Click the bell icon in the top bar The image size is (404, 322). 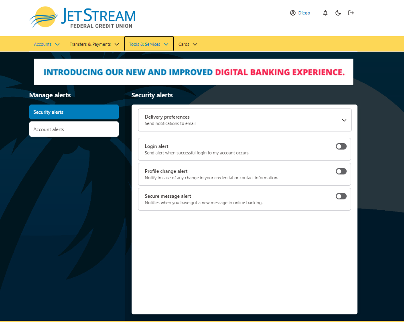point(325,12)
